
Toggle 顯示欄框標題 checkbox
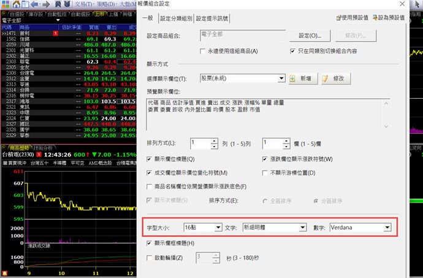[x=151, y=244]
